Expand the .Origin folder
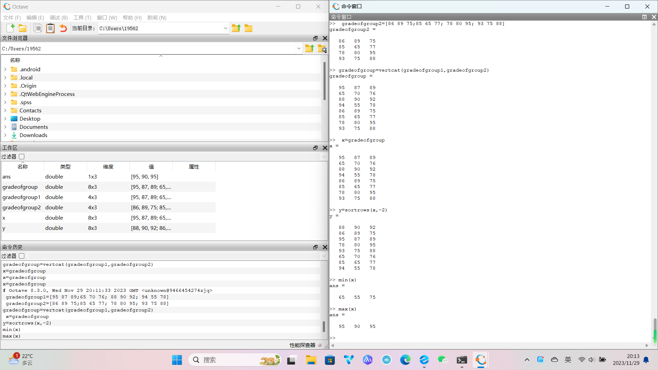The height and width of the screenshot is (370, 658). [x=5, y=86]
